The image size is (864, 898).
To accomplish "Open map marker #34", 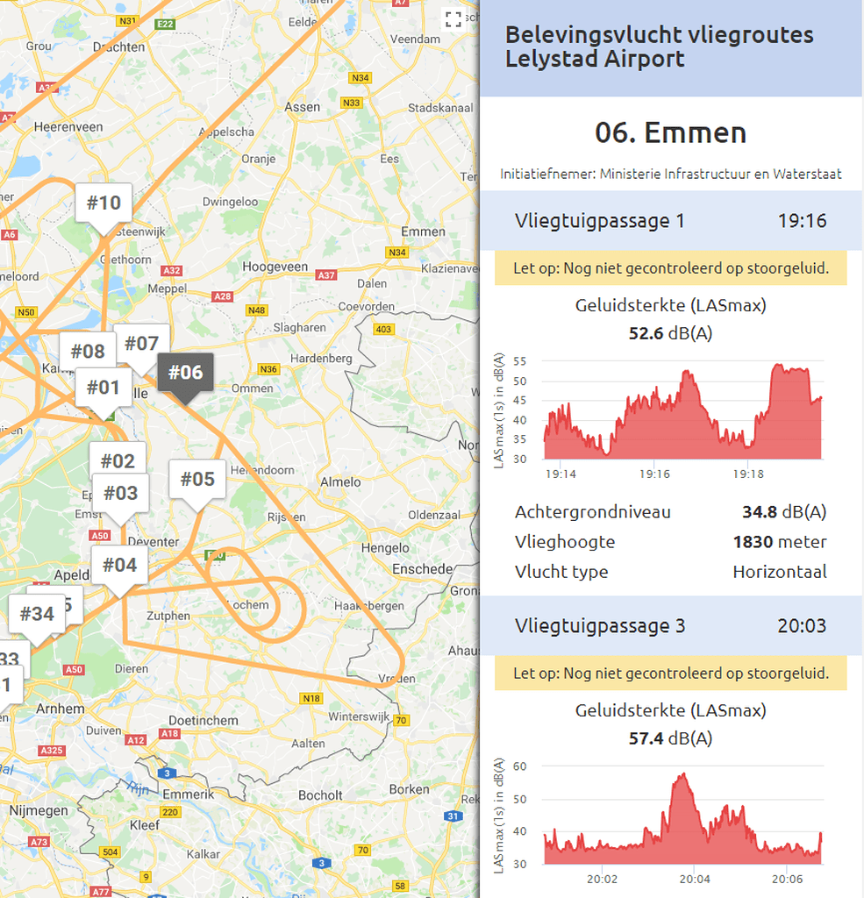I will [37, 614].
